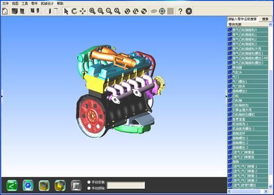Viewport: 274px width, 195px height.
Task: Select part 引擎金属外壳 in list
Action: click(248, 110)
